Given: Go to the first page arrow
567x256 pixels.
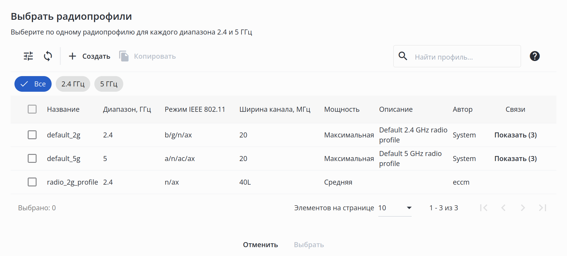Looking at the screenshot, I should pos(484,208).
